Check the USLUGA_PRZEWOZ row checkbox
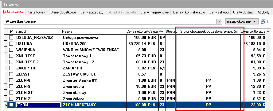This screenshot has height=111, width=273. point(11,38)
